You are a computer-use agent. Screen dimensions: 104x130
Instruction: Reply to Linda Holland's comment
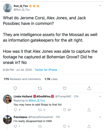[15, 110]
